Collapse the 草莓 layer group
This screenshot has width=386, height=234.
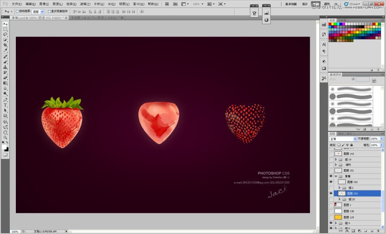click(x=336, y=176)
